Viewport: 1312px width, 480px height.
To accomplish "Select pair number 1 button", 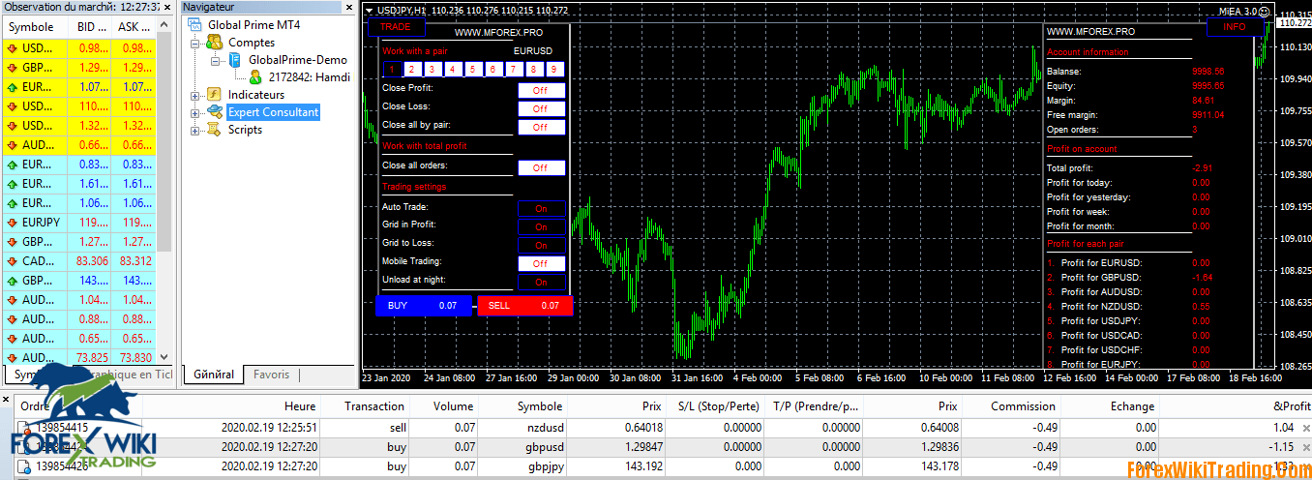I will [392, 69].
